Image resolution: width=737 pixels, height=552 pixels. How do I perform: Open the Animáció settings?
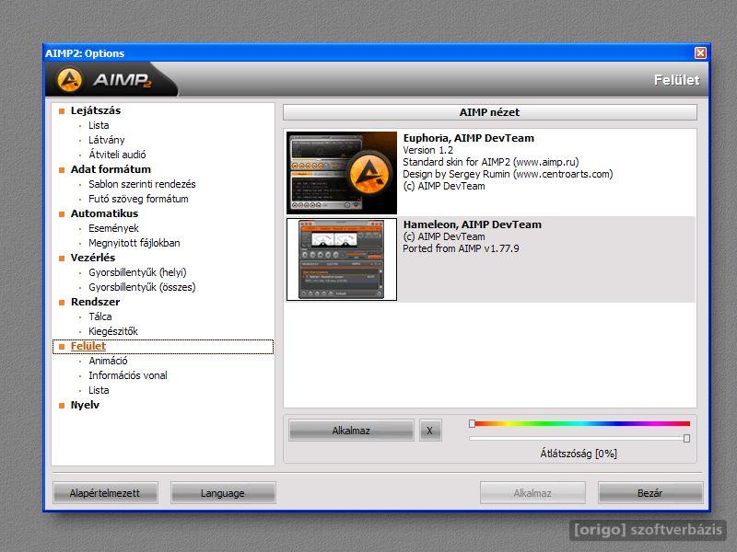click(108, 361)
